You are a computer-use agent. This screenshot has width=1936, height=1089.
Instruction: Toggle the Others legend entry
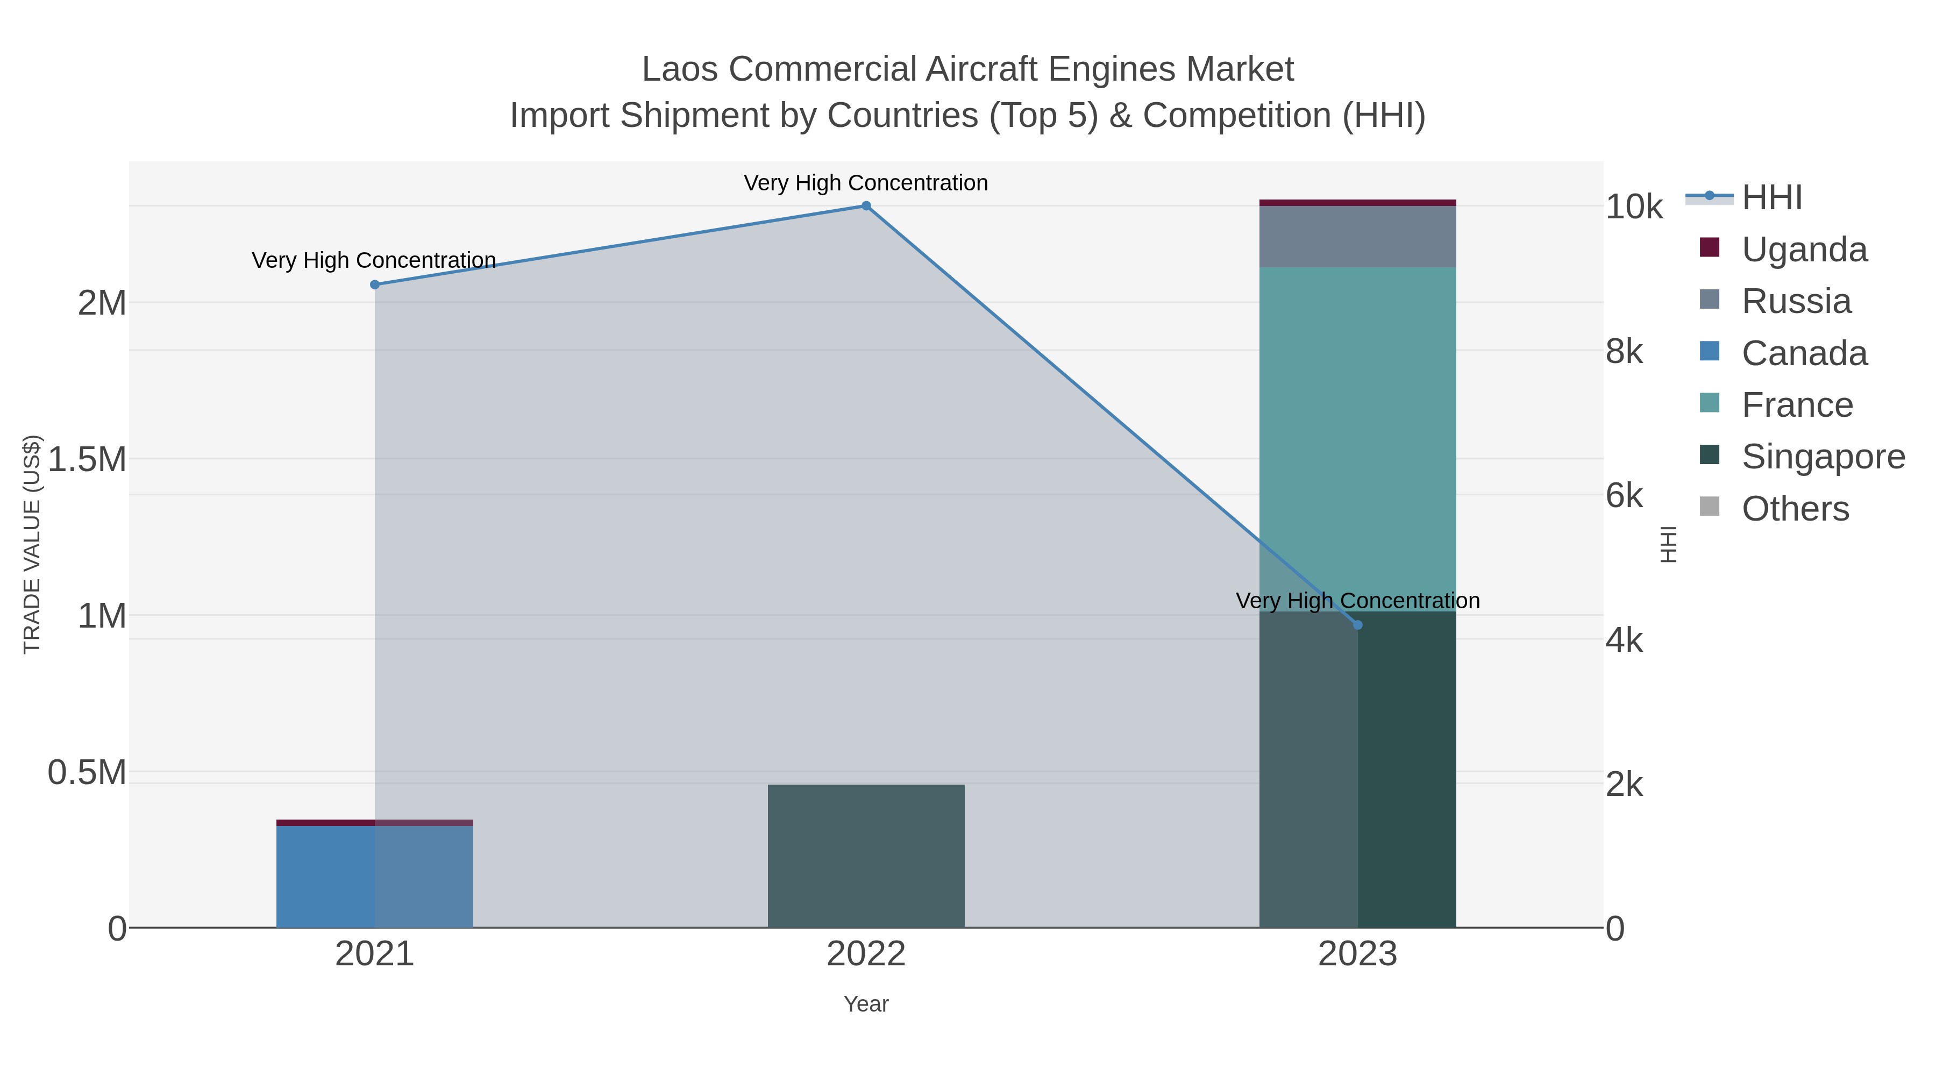coord(1774,509)
